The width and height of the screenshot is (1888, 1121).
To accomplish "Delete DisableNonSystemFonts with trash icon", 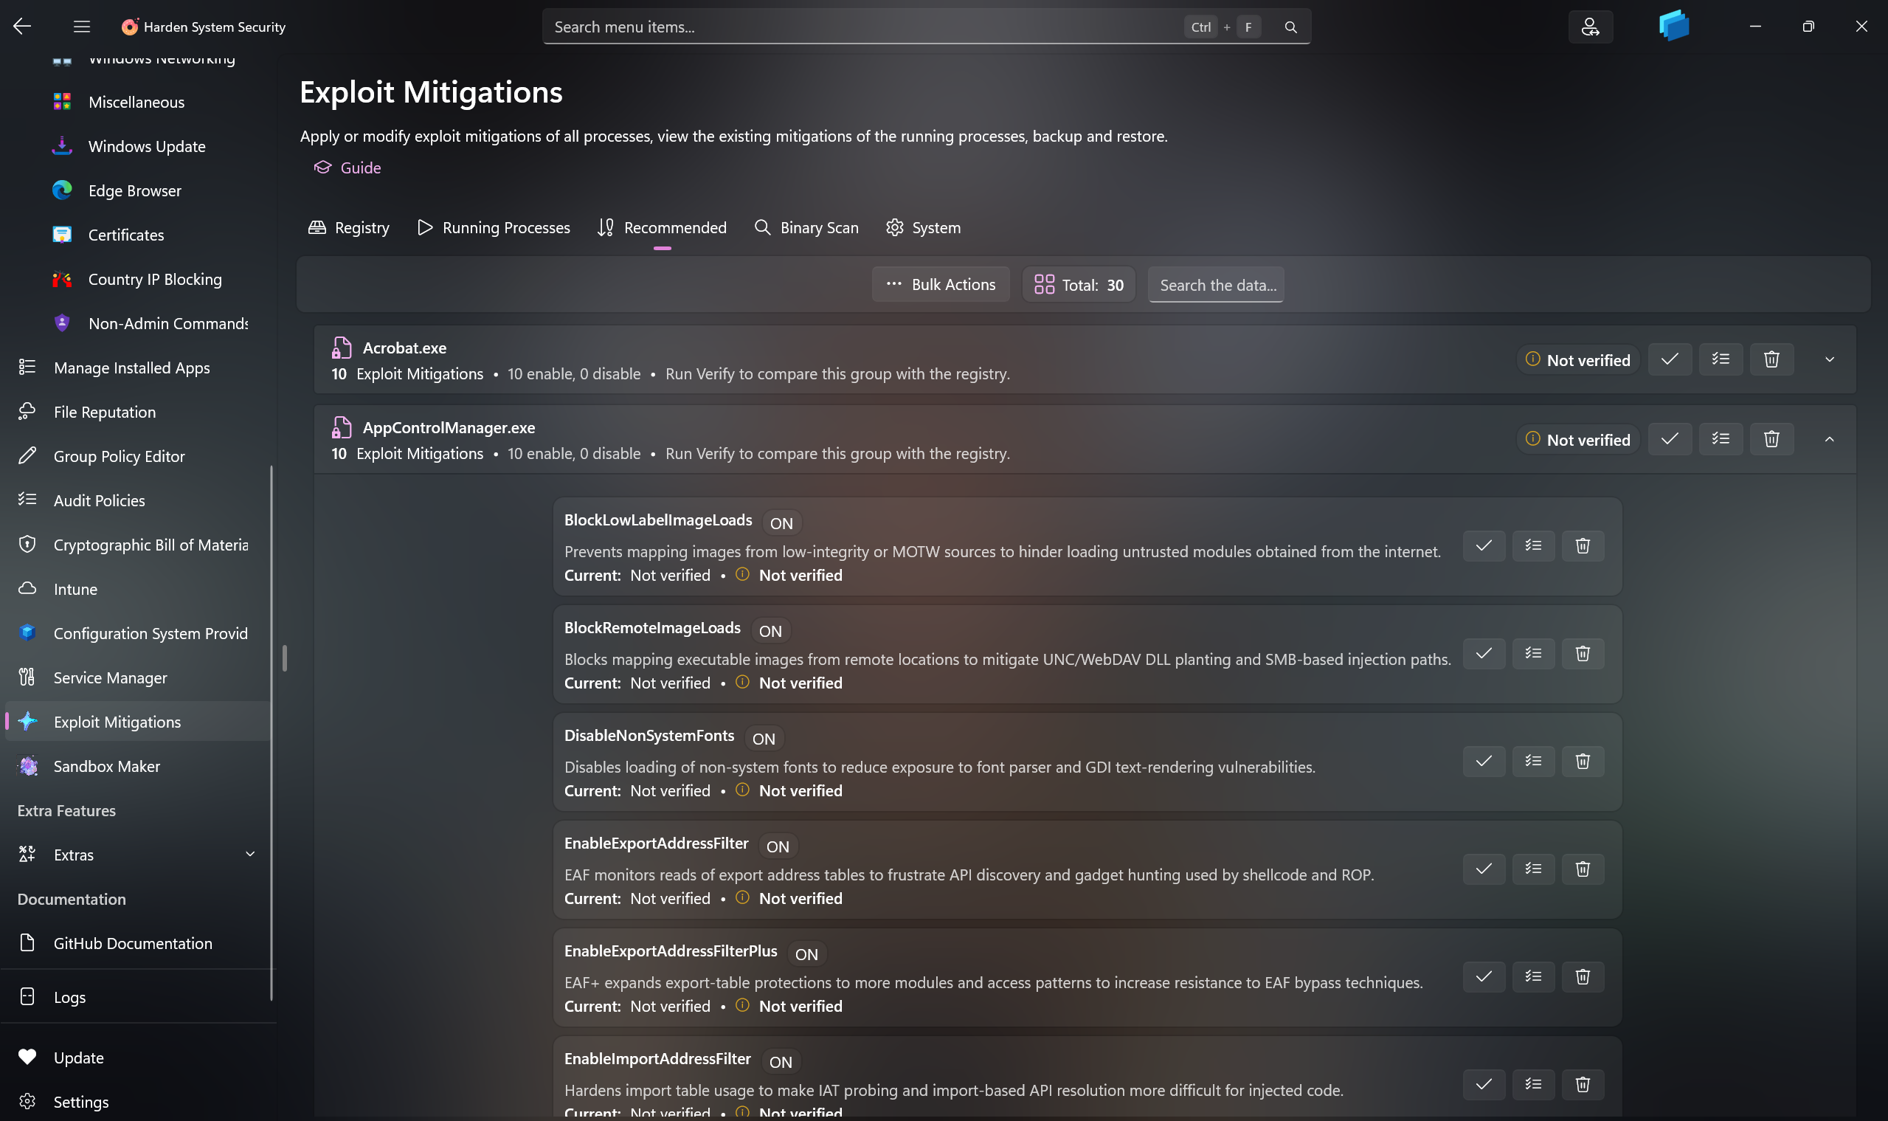I will point(1583,762).
